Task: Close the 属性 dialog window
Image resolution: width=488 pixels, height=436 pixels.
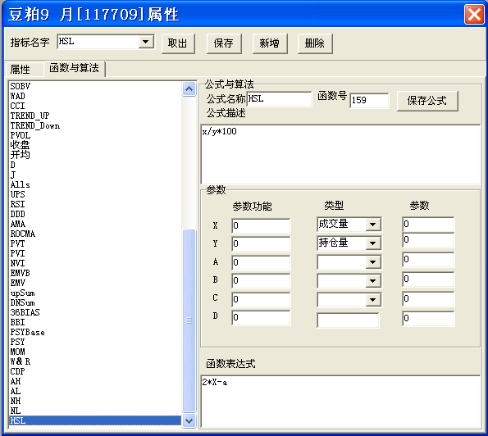Action: pyautogui.click(x=474, y=14)
